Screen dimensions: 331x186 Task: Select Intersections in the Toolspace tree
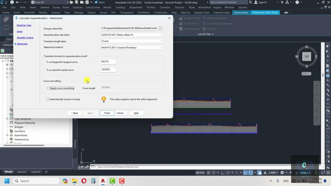tap(21, 139)
